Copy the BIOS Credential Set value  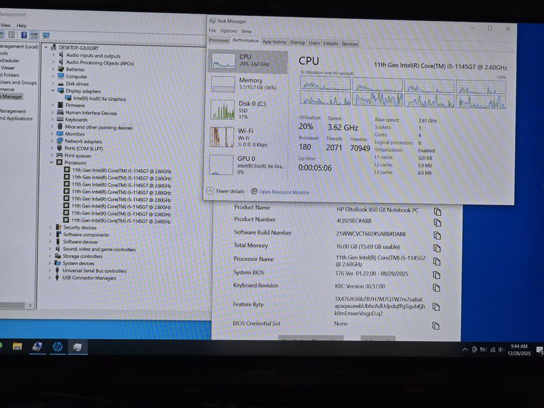point(436,325)
